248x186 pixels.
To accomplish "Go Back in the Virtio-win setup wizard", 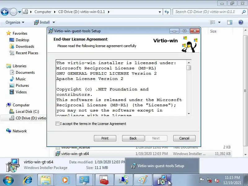I will click(x=133, y=138).
